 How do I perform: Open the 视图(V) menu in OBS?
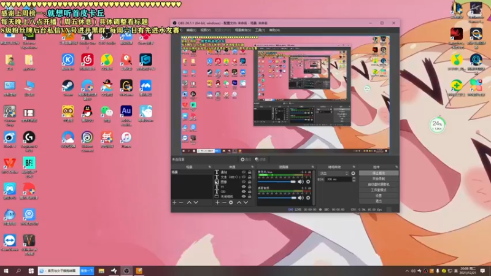pos(206,30)
